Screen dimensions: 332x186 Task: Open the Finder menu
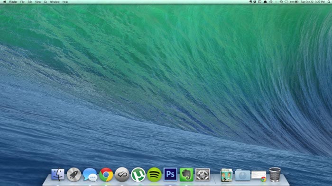pyautogui.click(x=13, y=2)
